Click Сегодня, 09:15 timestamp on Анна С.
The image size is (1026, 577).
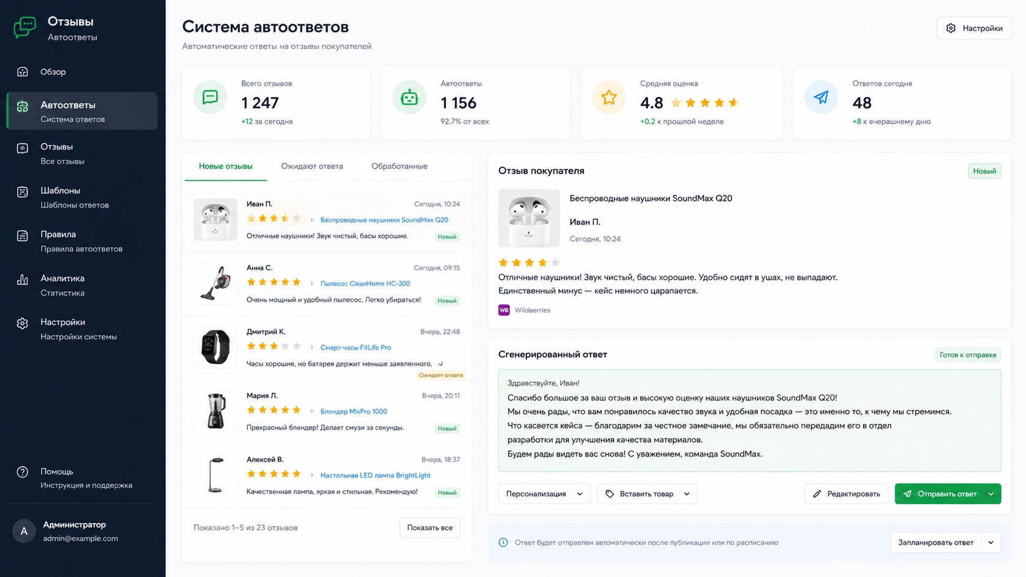pos(437,268)
